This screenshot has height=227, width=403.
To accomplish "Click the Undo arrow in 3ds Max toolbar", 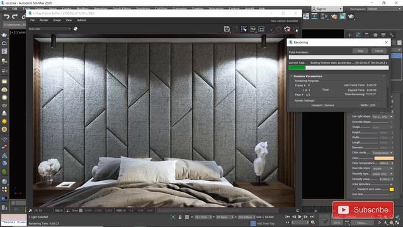I will pyautogui.click(x=6, y=17).
